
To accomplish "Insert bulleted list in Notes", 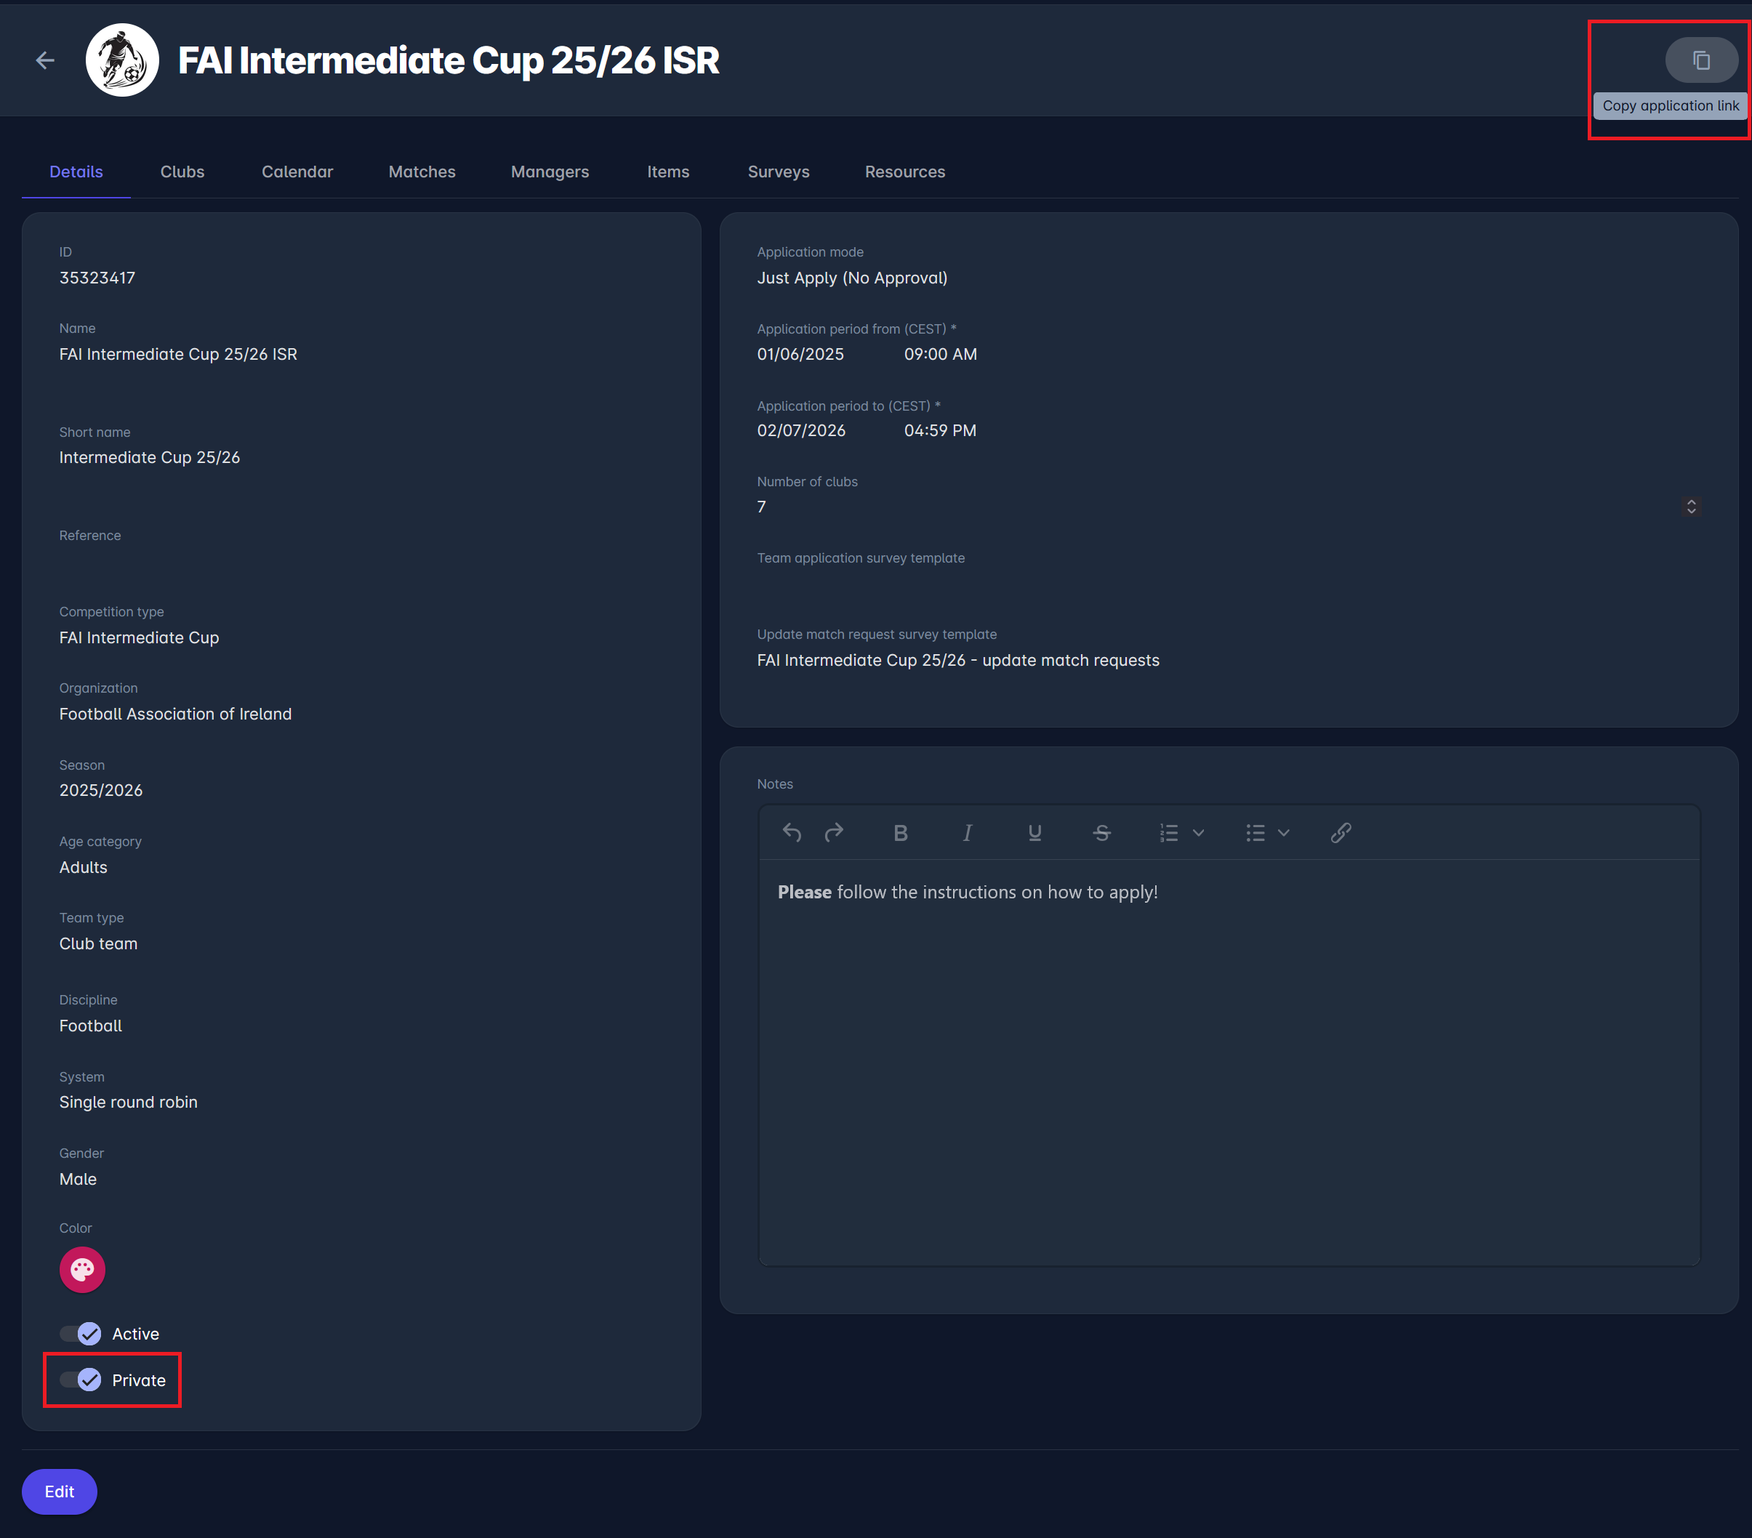I will 1255,833.
